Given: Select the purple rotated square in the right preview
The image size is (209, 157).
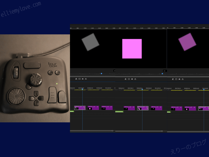Looking at the screenshot, I should click(x=187, y=42).
